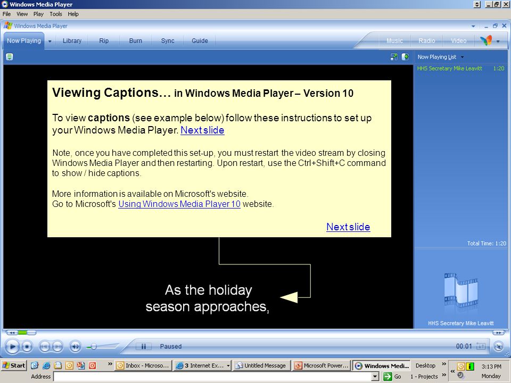Screen dimensions: 511x383
Task: Open Using Windows Media Player 10 link
Action: [179, 204]
